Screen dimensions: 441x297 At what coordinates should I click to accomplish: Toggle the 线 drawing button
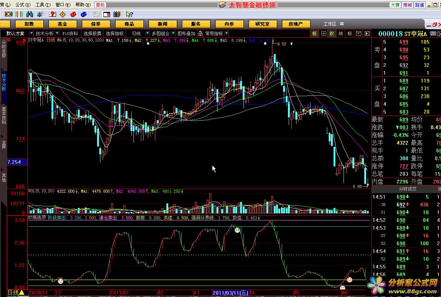point(341,34)
